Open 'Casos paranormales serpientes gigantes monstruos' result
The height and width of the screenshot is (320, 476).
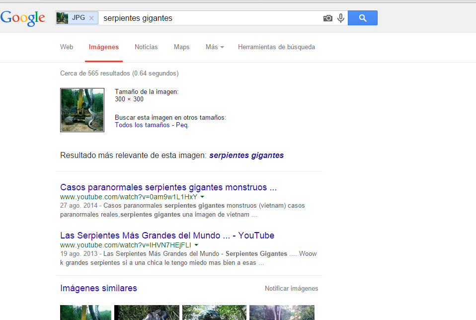coord(168,187)
